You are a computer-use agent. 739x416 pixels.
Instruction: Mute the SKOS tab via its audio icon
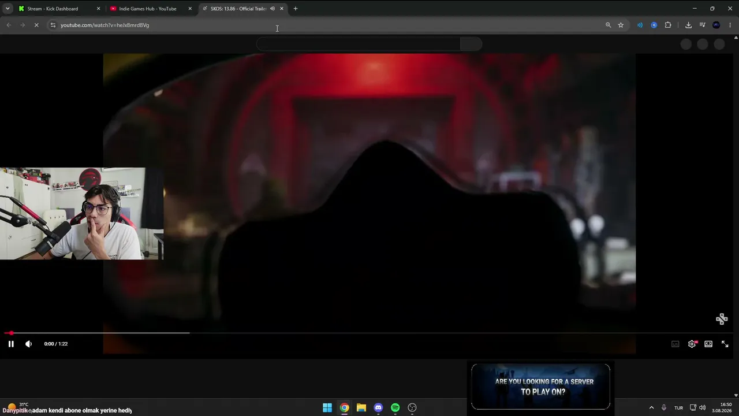tap(273, 9)
